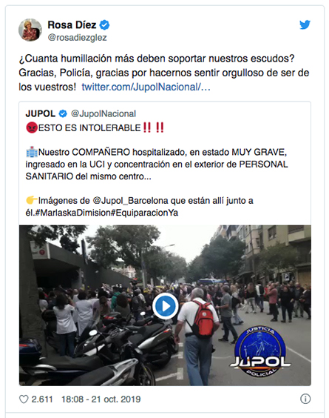The width and height of the screenshot is (329, 418).
Task: Open the @rosadiezglez handle
Action: 77,38
